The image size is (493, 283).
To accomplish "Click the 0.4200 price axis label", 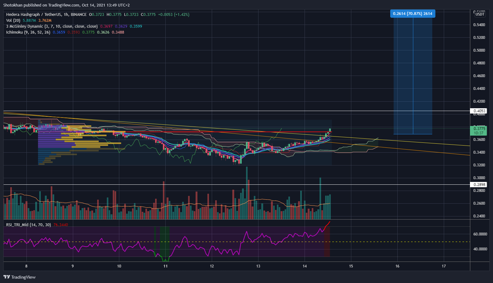I will pos(479,101).
